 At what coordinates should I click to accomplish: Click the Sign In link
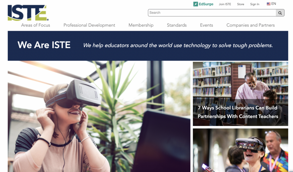[x=255, y=4]
